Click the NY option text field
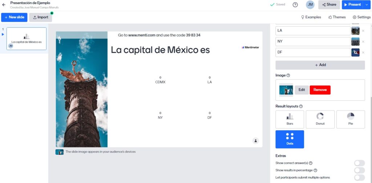 point(313,41)
